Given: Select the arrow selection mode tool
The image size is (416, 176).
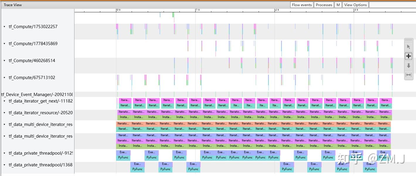Looking at the screenshot, I should [409, 46].
